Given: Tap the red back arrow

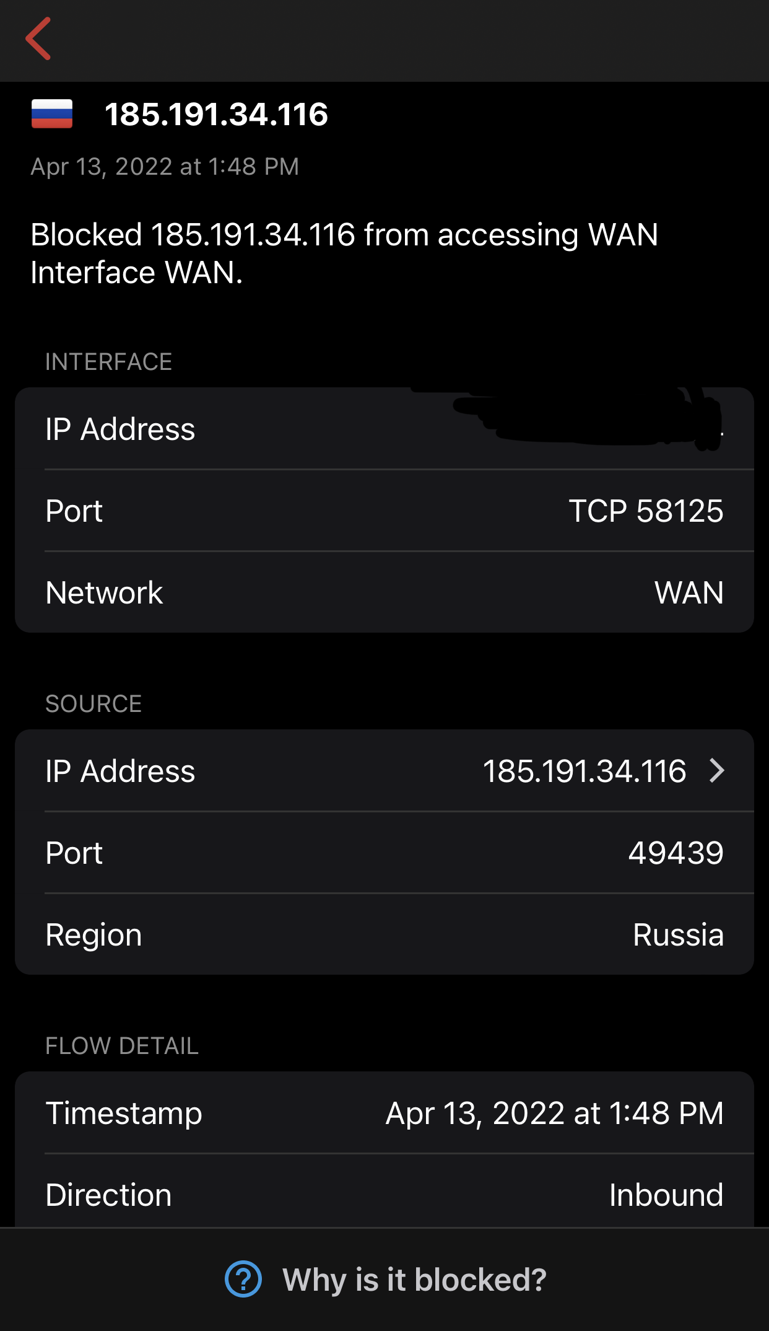Looking at the screenshot, I should pos(38,39).
